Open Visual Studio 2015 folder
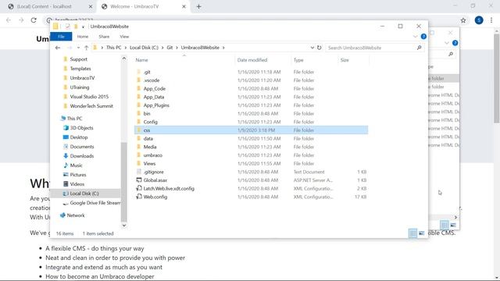The height and width of the screenshot is (281, 500). pos(89,97)
